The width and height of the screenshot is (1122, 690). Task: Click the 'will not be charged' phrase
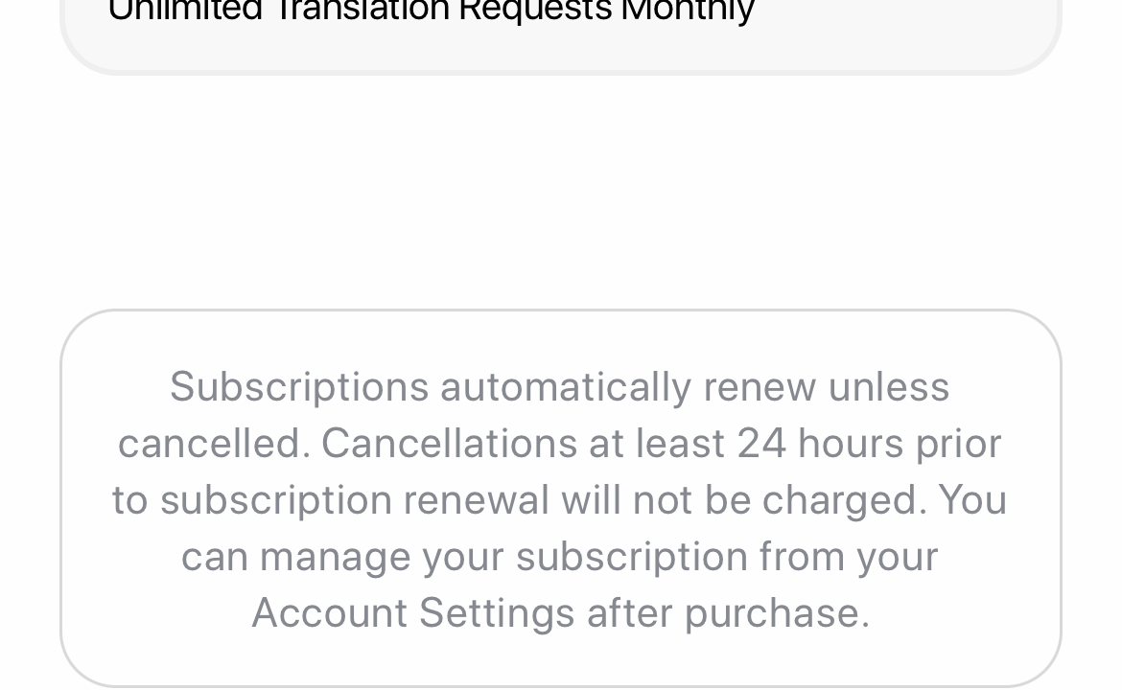click(740, 500)
